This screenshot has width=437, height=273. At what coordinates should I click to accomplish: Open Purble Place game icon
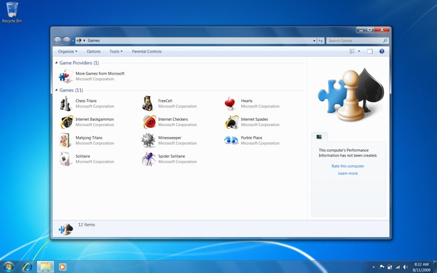[231, 141]
